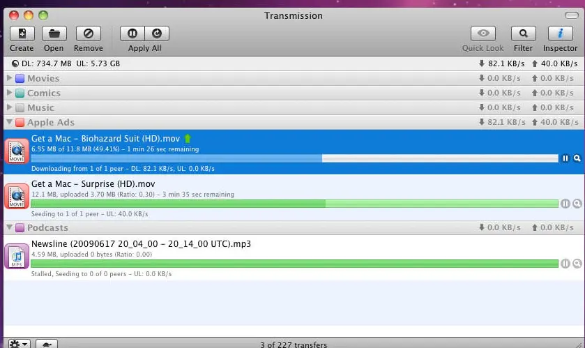The image size is (585, 348).
Task: Pause the Biohazard Suit download
Action: pyautogui.click(x=565, y=158)
